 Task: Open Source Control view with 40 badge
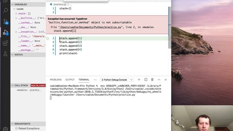point(6,22)
